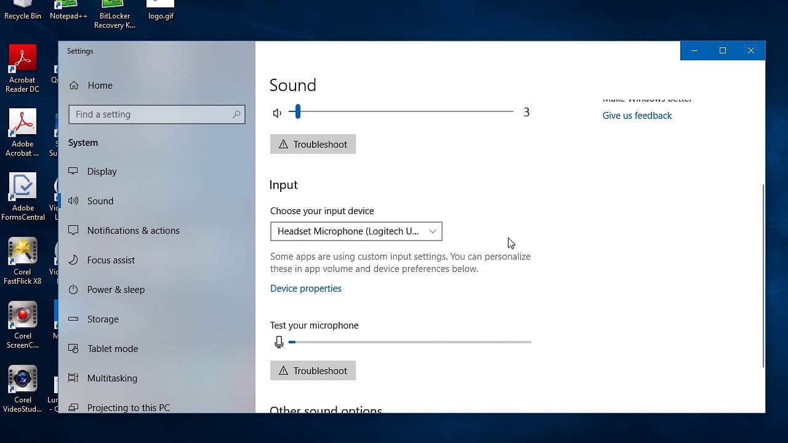Click the volume value 3

tap(526, 113)
